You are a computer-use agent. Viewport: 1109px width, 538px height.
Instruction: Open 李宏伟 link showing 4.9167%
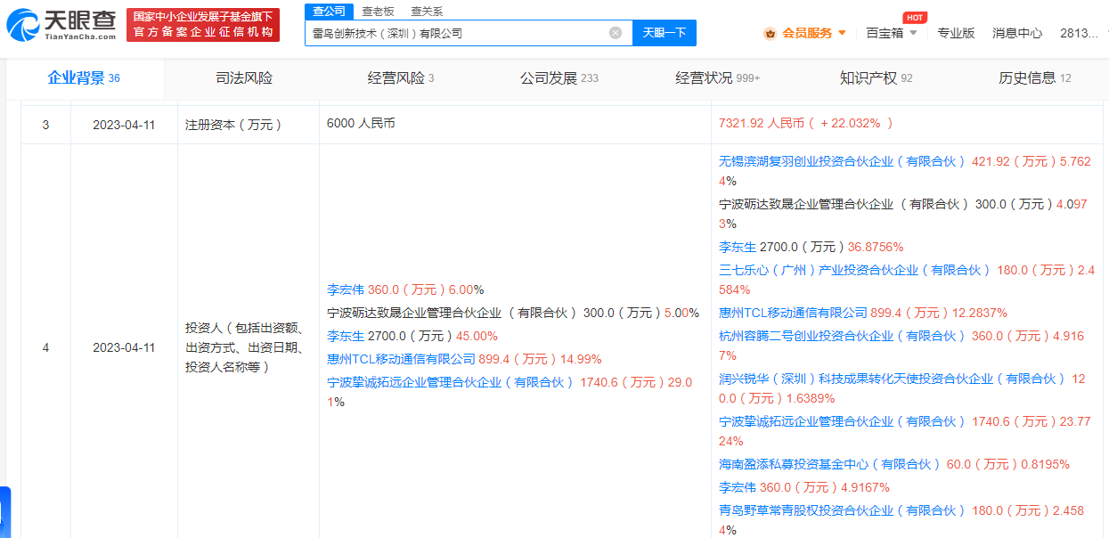click(738, 487)
